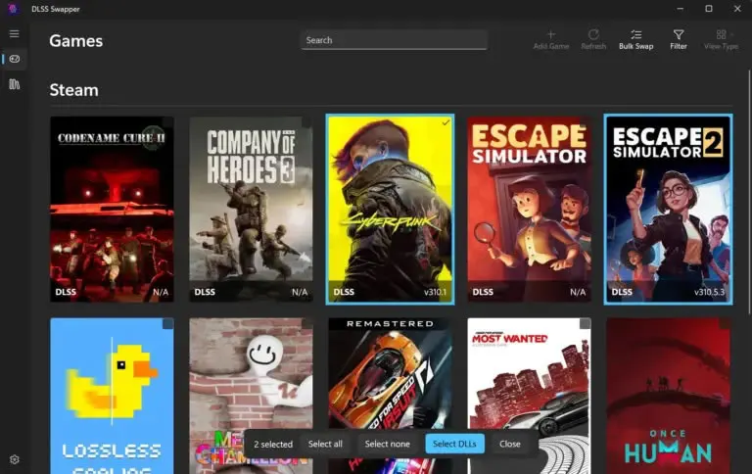Click the Select DLLs button
752x474 pixels.
[454, 444]
